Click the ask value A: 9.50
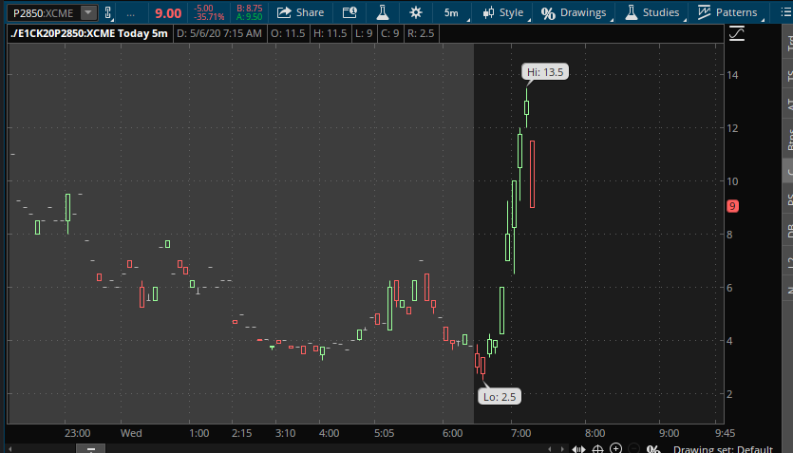793x453 pixels. pyautogui.click(x=250, y=17)
